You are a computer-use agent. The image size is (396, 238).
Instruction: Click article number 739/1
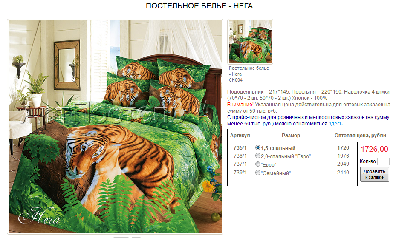[x=240, y=173]
